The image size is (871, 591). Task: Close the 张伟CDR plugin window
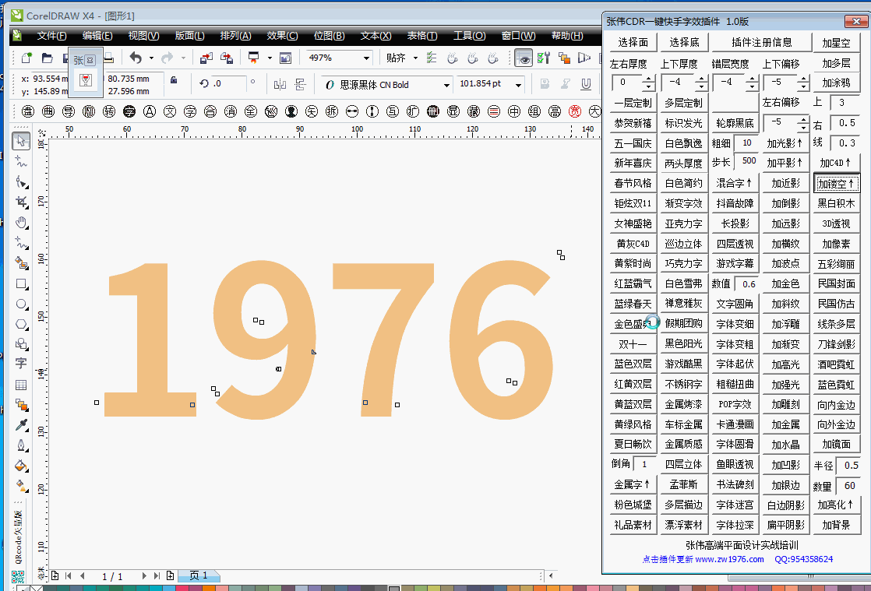pos(856,21)
